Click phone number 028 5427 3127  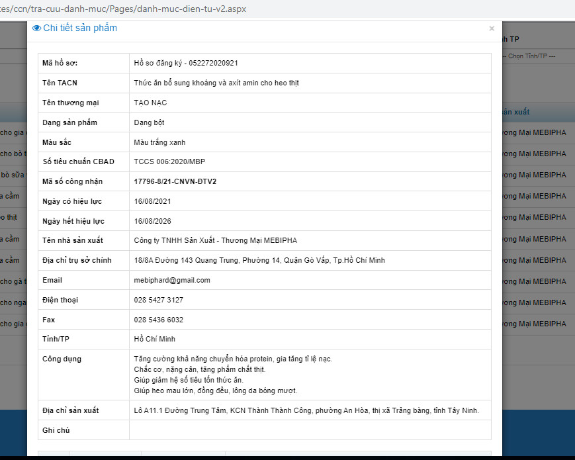point(158,300)
